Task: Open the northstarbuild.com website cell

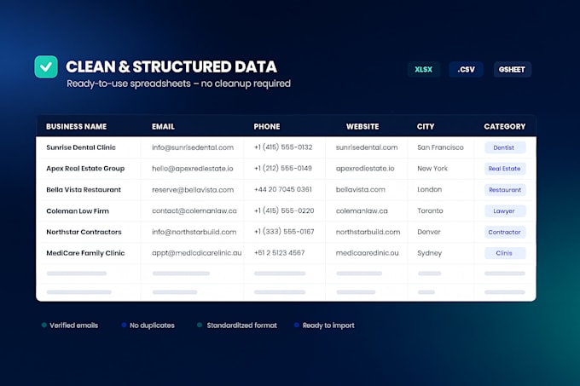Action: (x=368, y=232)
